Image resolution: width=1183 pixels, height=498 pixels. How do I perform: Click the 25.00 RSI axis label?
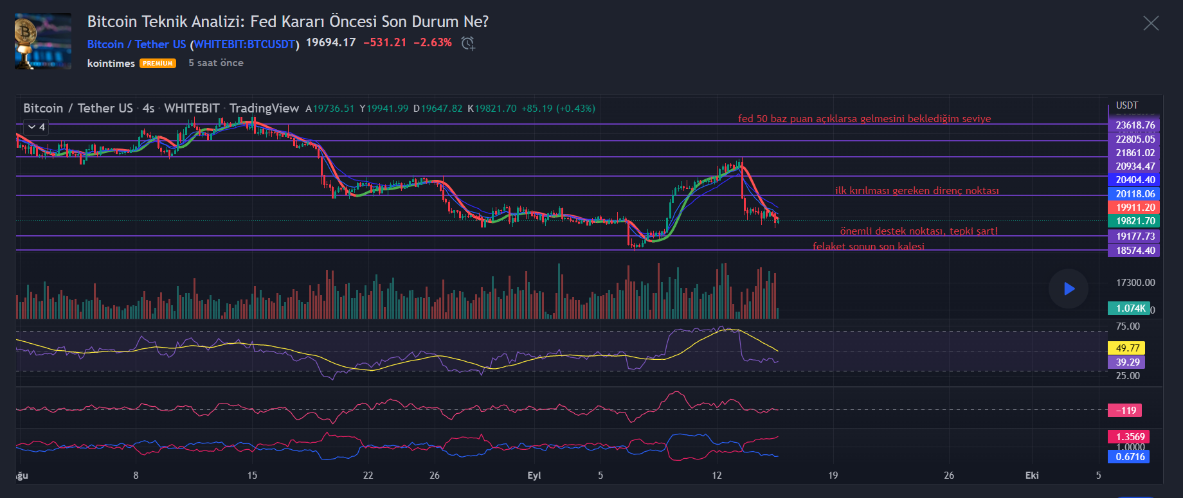click(1128, 376)
